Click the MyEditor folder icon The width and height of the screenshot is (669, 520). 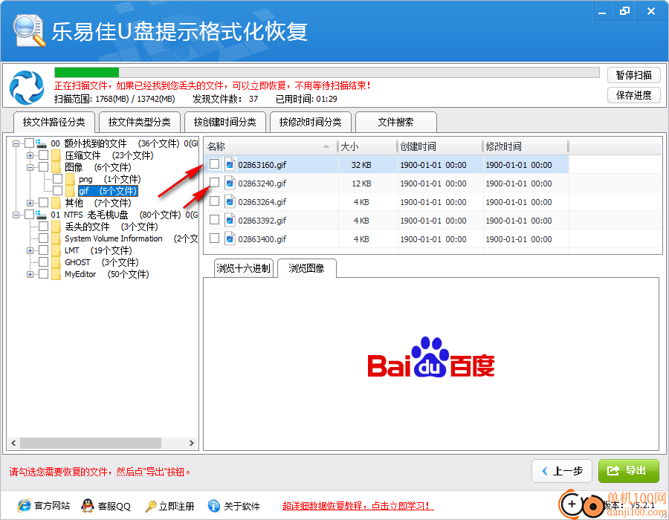tap(56, 274)
